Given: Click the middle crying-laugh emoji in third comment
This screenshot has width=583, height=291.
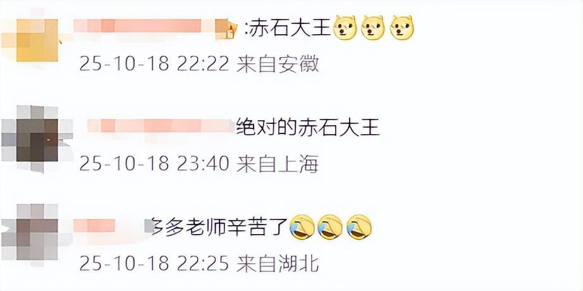Looking at the screenshot, I should click(x=330, y=226).
